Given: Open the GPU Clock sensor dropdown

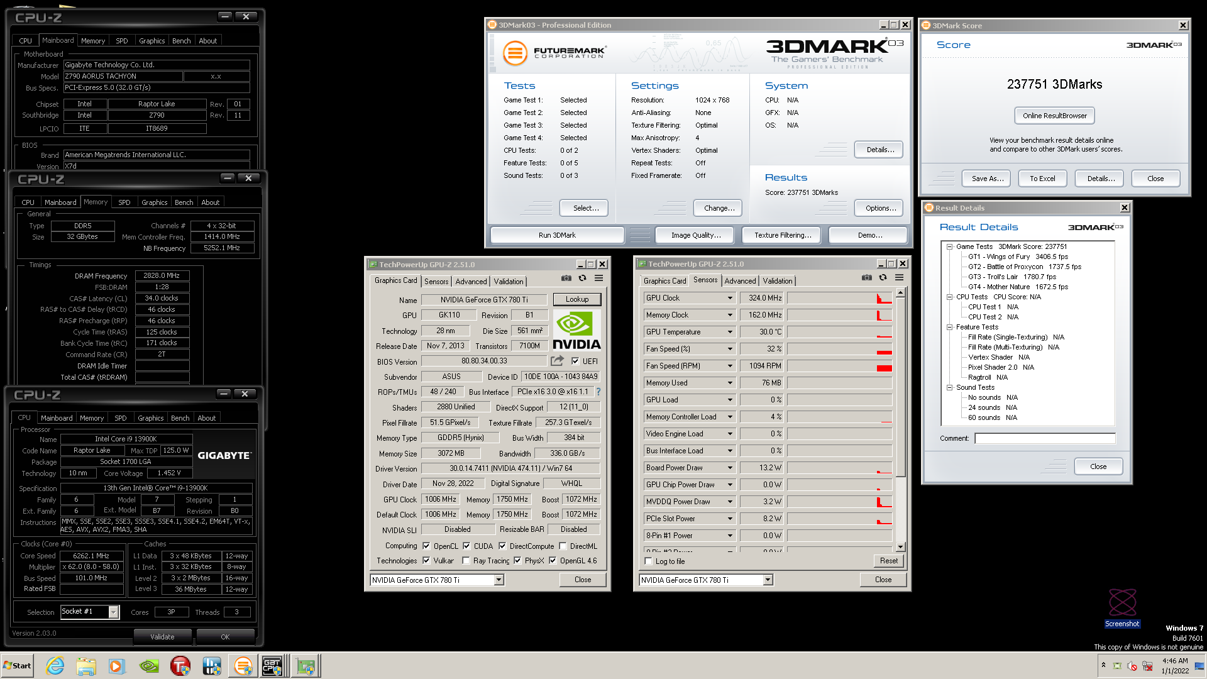Looking at the screenshot, I should [x=730, y=298].
